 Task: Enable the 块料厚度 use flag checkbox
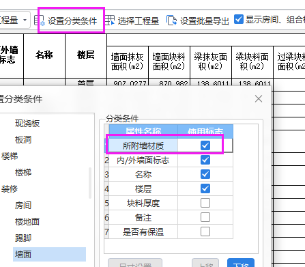pyautogui.click(x=205, y=203)
